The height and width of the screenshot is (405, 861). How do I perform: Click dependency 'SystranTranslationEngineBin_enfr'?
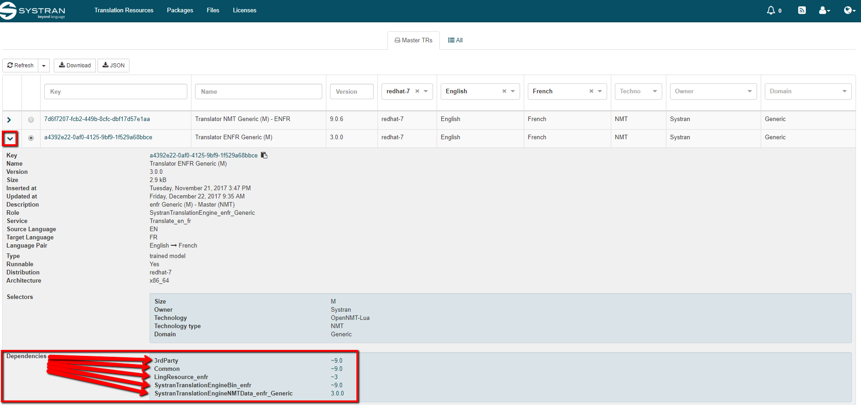coord(203,385)
